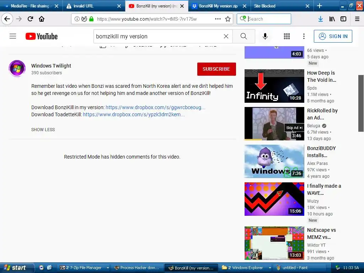Open YouTube guide hamburger menu
The height and width of the screenshot is (273, 364).
13,36
